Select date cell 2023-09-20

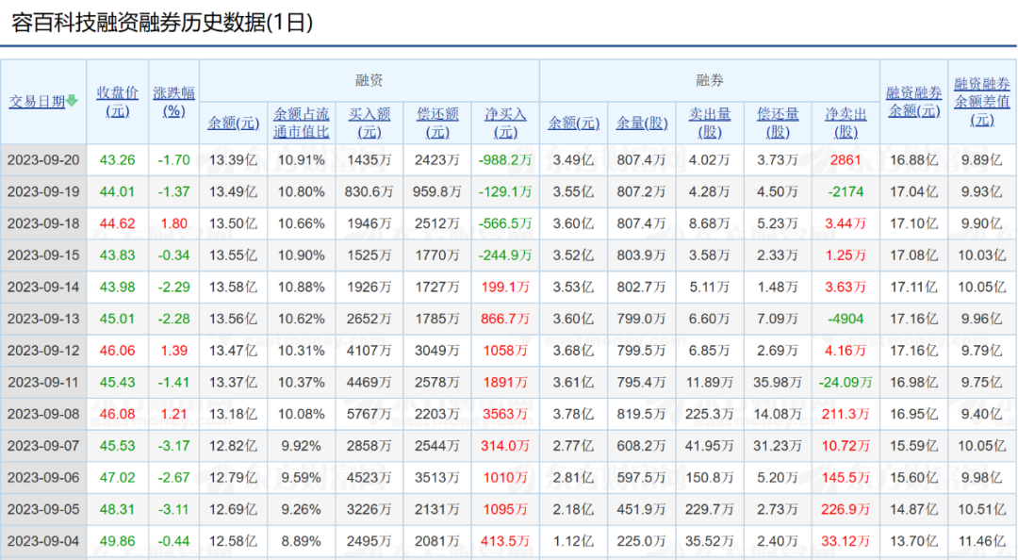pyautogui.click(x=43, y=160)
